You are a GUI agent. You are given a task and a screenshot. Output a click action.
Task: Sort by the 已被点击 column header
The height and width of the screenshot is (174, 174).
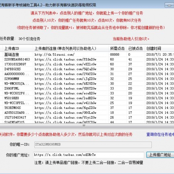pos(136,48)
